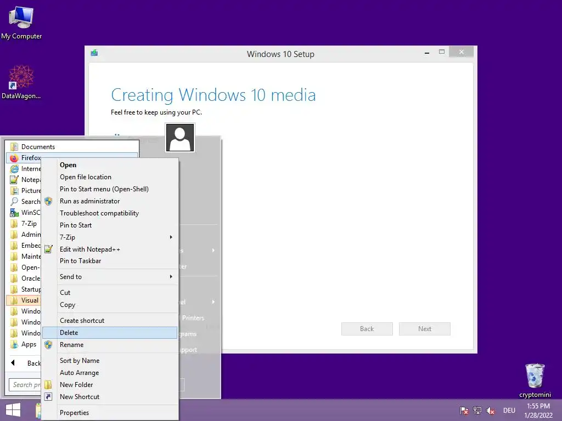Click the Apps icon in programs list
The height and width of the screenshot is (421, 562).
tap(14, 344)
